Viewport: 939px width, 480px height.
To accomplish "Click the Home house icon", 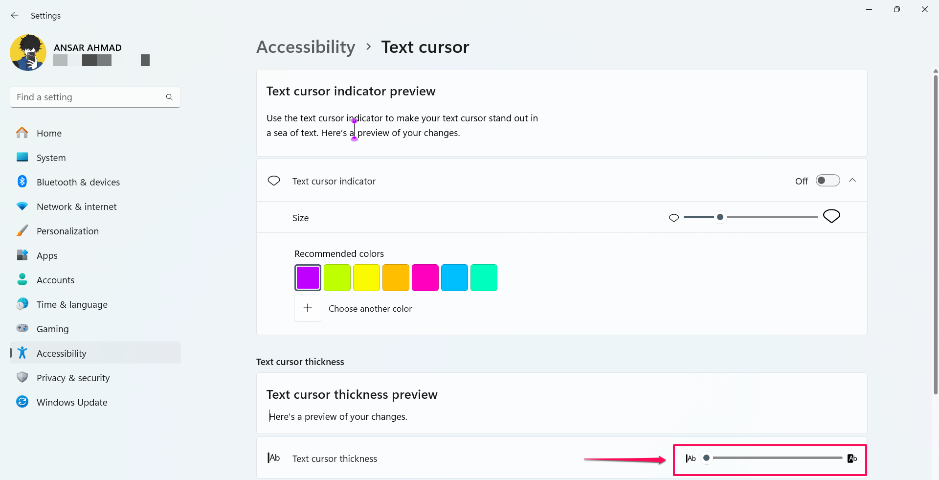I will tap(22, 133).
